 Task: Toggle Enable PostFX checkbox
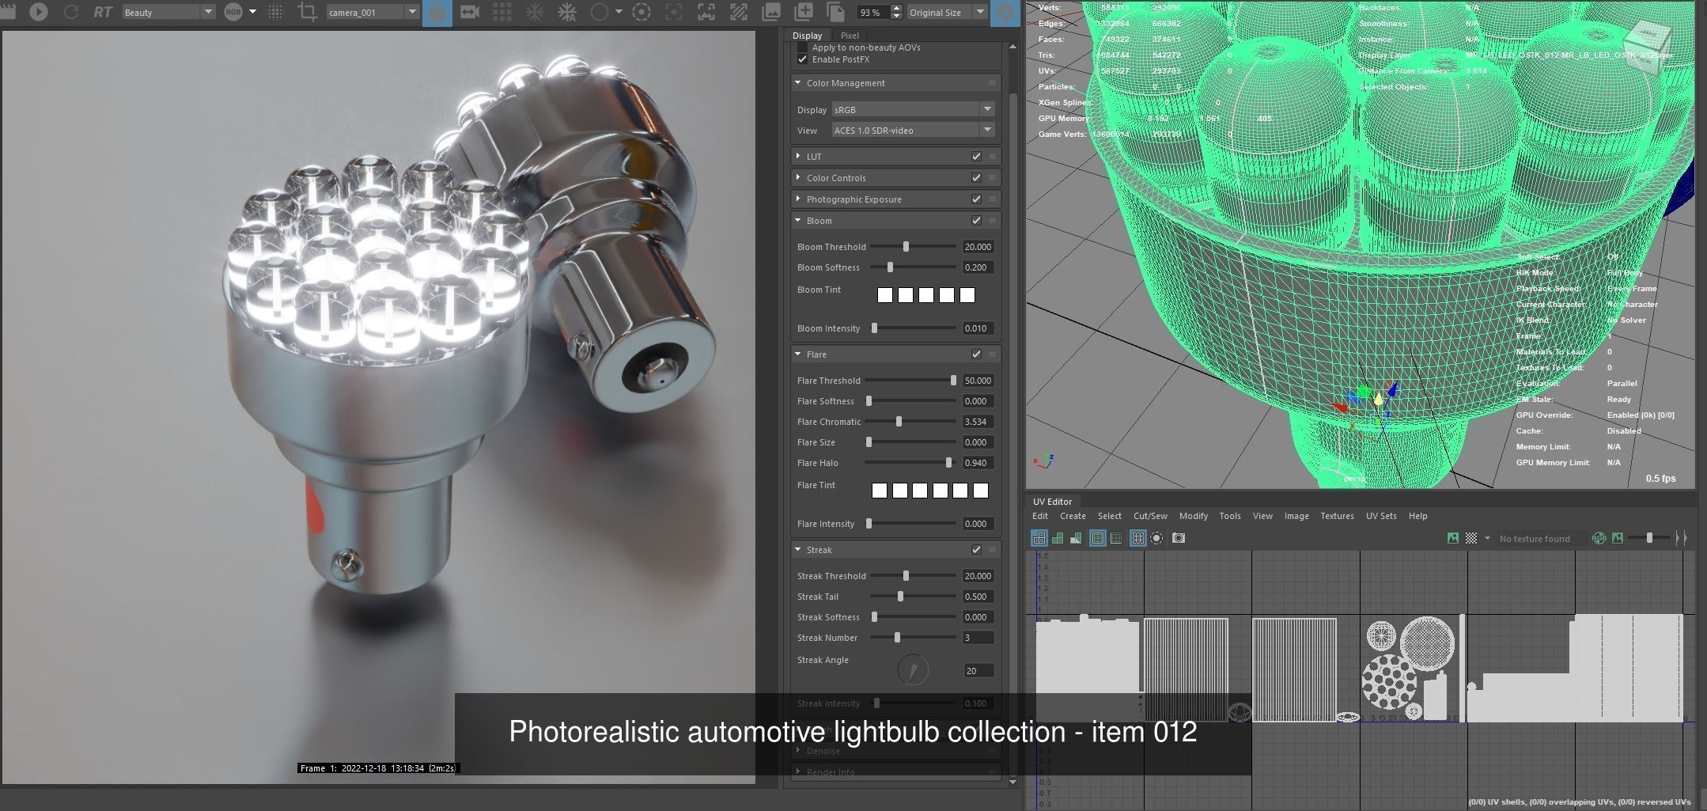[803, 59]
